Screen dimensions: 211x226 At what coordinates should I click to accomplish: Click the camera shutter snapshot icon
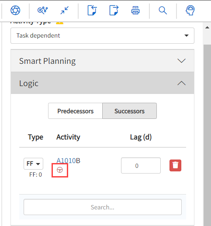point(15,10)
